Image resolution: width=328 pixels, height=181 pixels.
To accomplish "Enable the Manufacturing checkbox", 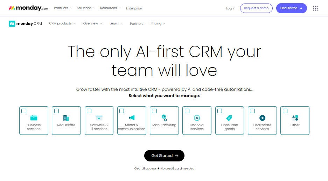I will (x=154, y=111).
